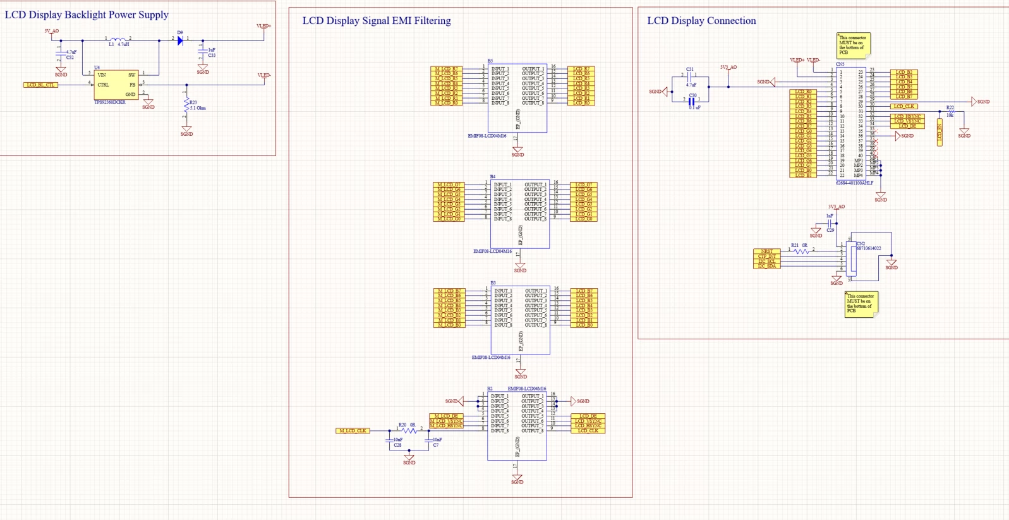Select the M_LCD_HSYNC net port
Viewport: 1009px width, 520px height.
(x=446, y=426)
